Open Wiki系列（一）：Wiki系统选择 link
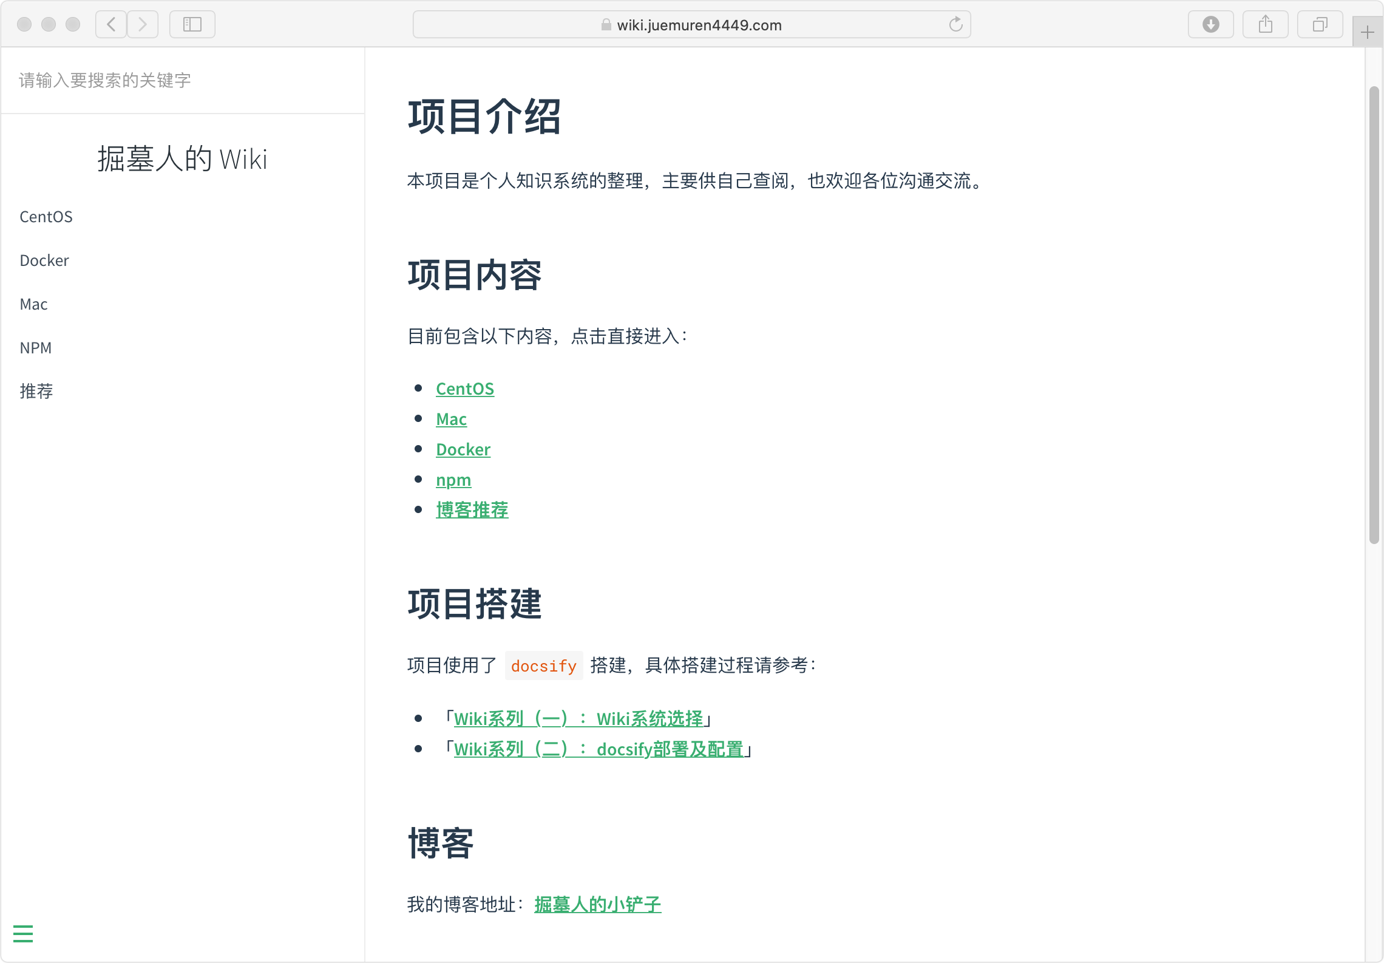The image size is (1384, 963). pos(578,719)
